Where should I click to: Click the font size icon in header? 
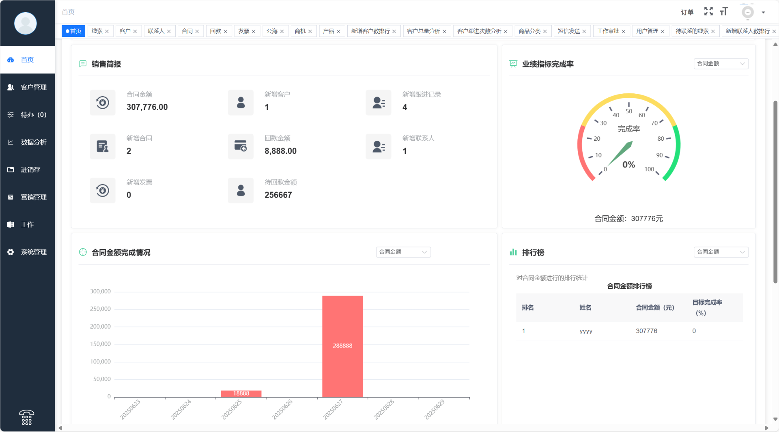(x=724, y=12)
